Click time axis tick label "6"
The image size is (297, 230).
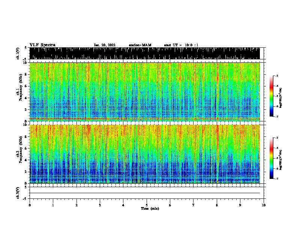(x=170, y=205)
